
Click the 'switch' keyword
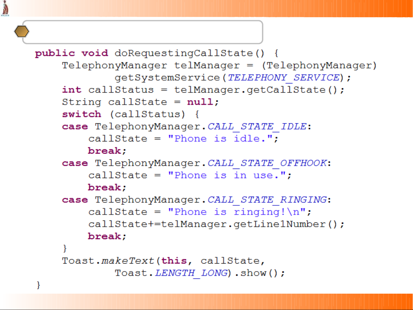coord(82,114)
